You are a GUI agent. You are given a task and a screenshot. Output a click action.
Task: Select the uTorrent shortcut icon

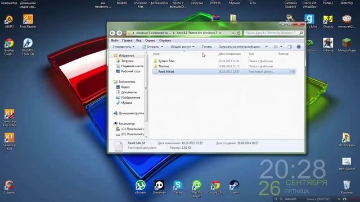[x=141, y=187]
